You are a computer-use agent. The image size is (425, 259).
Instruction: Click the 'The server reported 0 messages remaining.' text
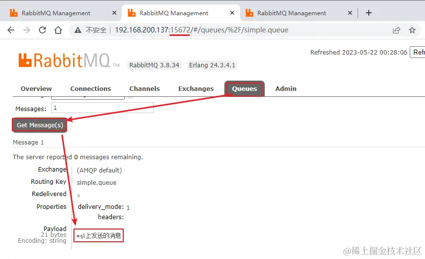[x=78, y=157]
